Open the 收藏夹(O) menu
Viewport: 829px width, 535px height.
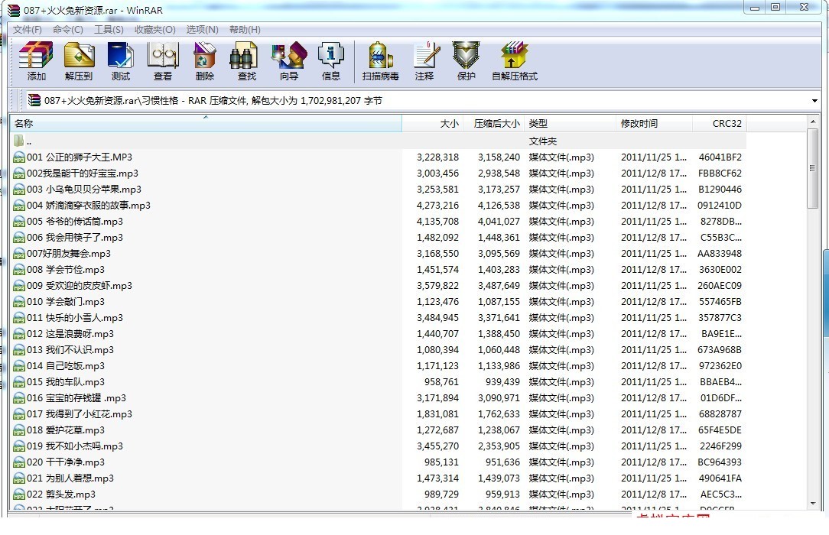tap(155, 30)
